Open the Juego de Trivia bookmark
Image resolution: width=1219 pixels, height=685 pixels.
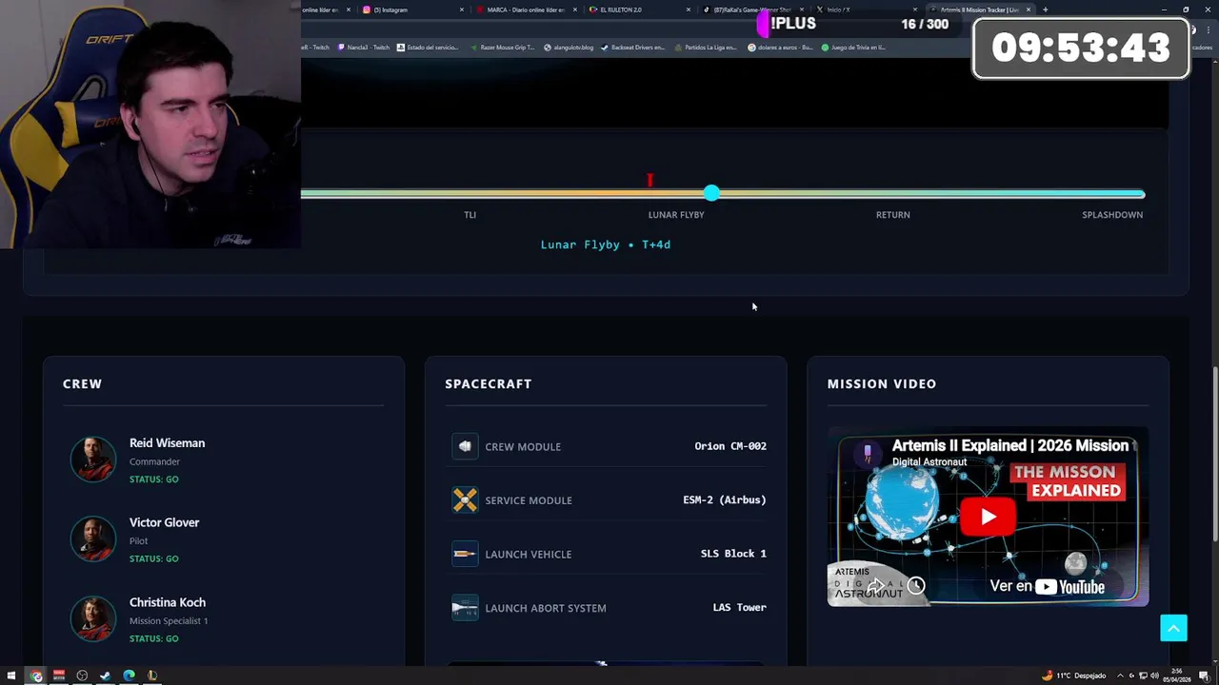pos(853,47)
